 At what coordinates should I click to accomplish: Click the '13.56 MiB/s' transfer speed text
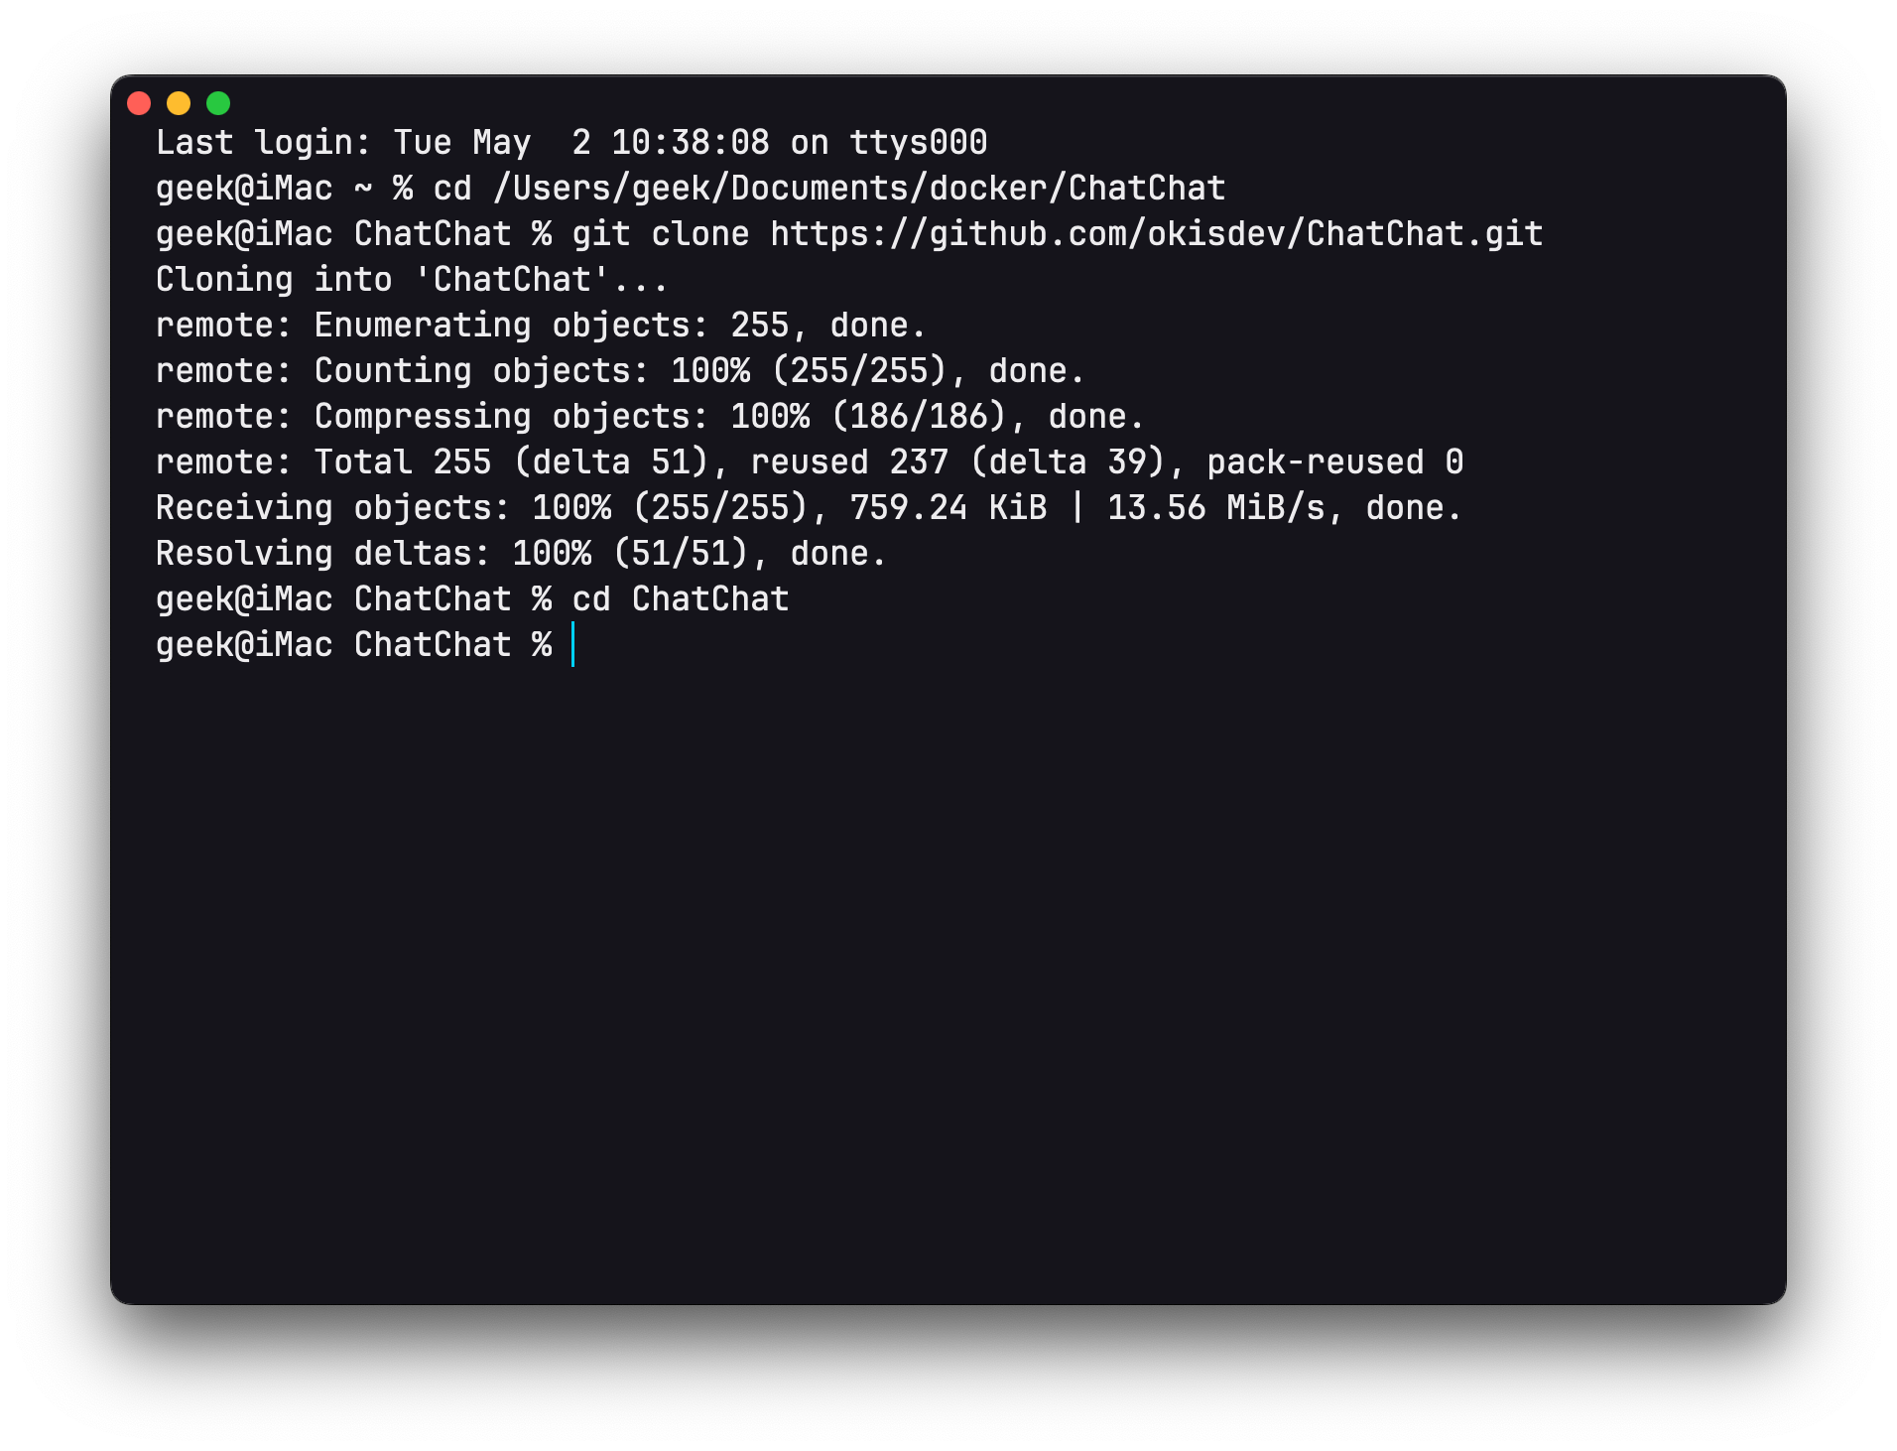[x=1215, y=508]
